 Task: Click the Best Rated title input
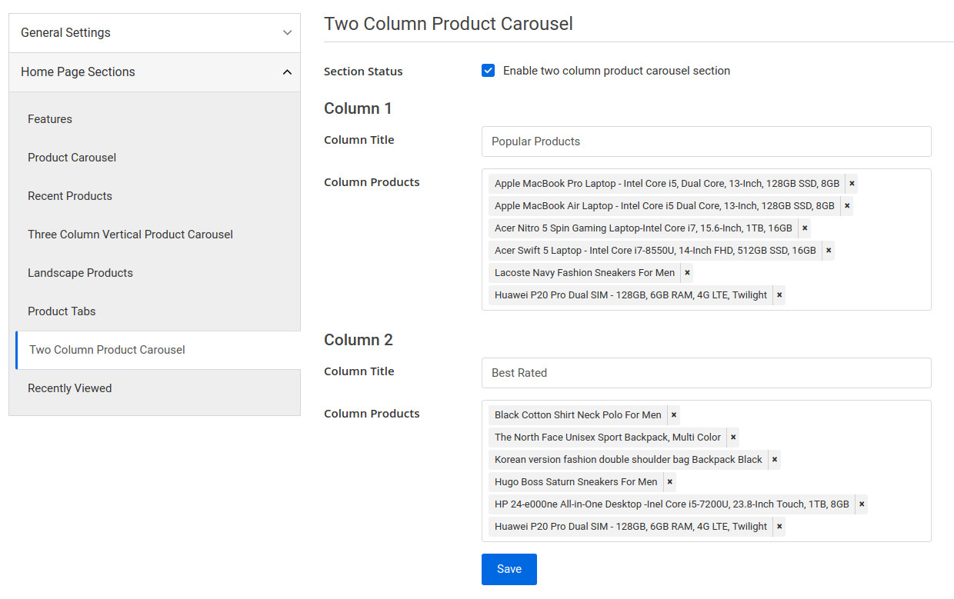tap(705, 373)
